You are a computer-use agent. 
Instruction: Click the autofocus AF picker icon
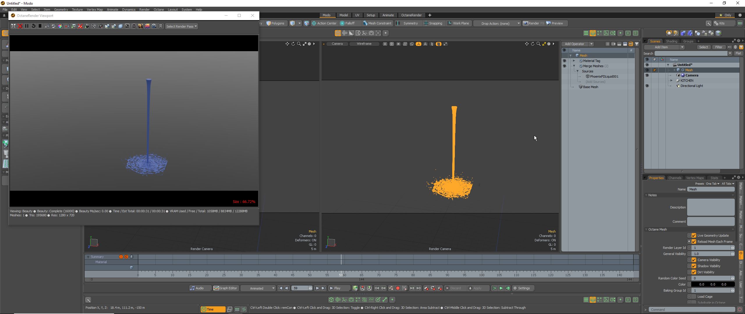click(47, 26)
